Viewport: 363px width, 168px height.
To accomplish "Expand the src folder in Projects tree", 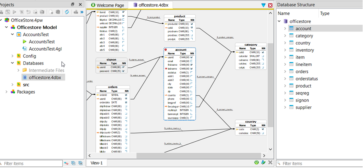I will pos(13,84).
